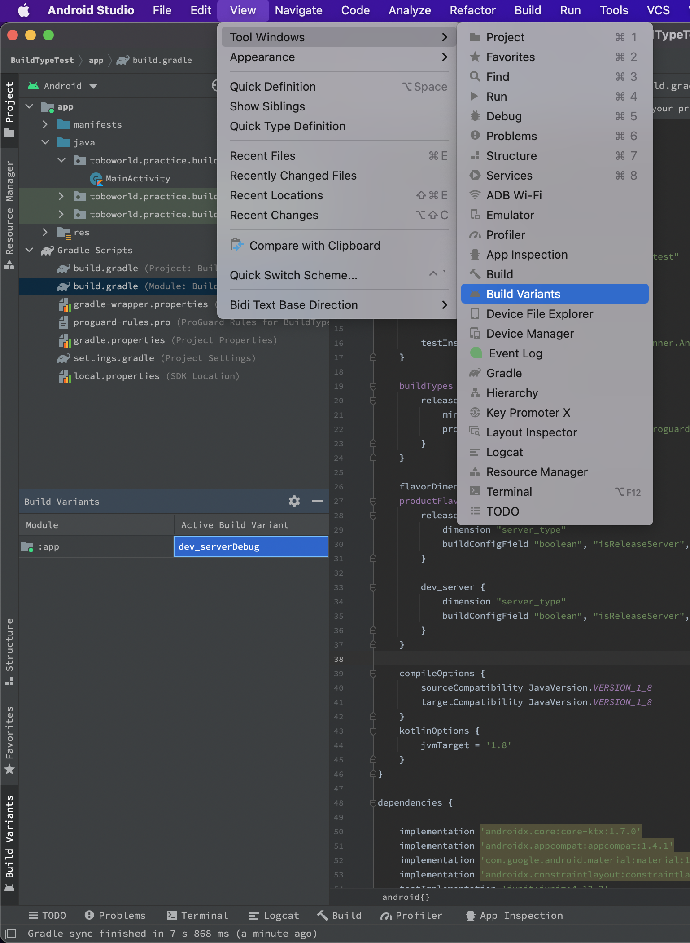Fold the dependencies block in gutter
The width and height of the screenshot is (690, 943).
(373, 803)
